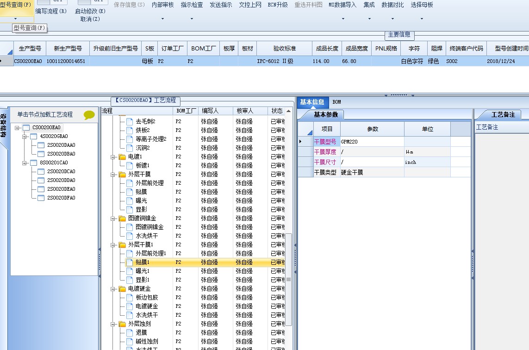The height and width of the screenshot is (350, 529).
Task: Click the folder icon of 图镀铜镍金
Action: (x=123, y=219)
